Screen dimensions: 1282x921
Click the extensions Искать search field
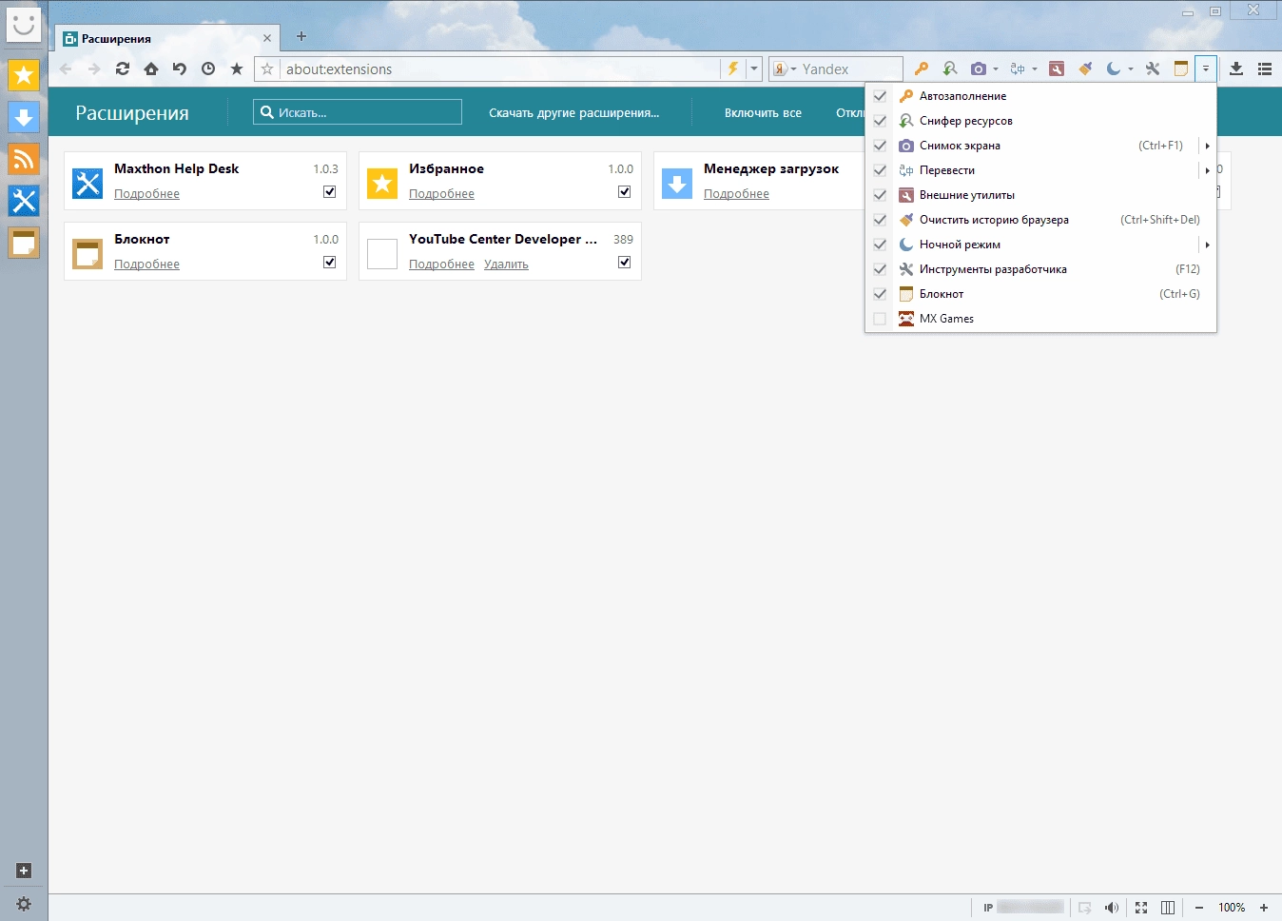[x=358, y=112]
